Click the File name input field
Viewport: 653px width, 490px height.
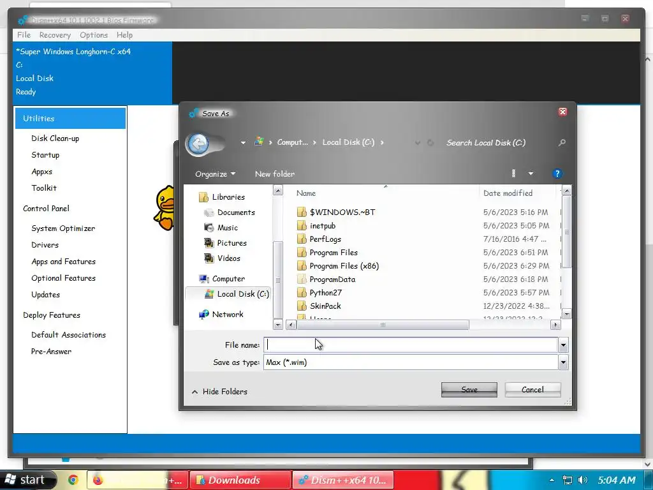(411, 345)
